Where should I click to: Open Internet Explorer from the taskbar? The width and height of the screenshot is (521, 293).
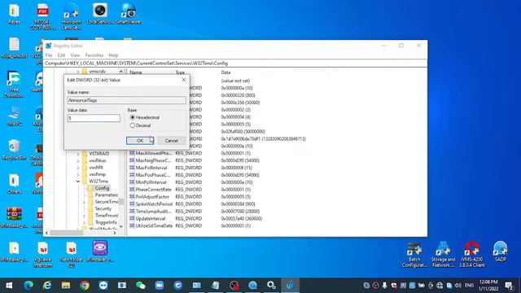point(47,285)
